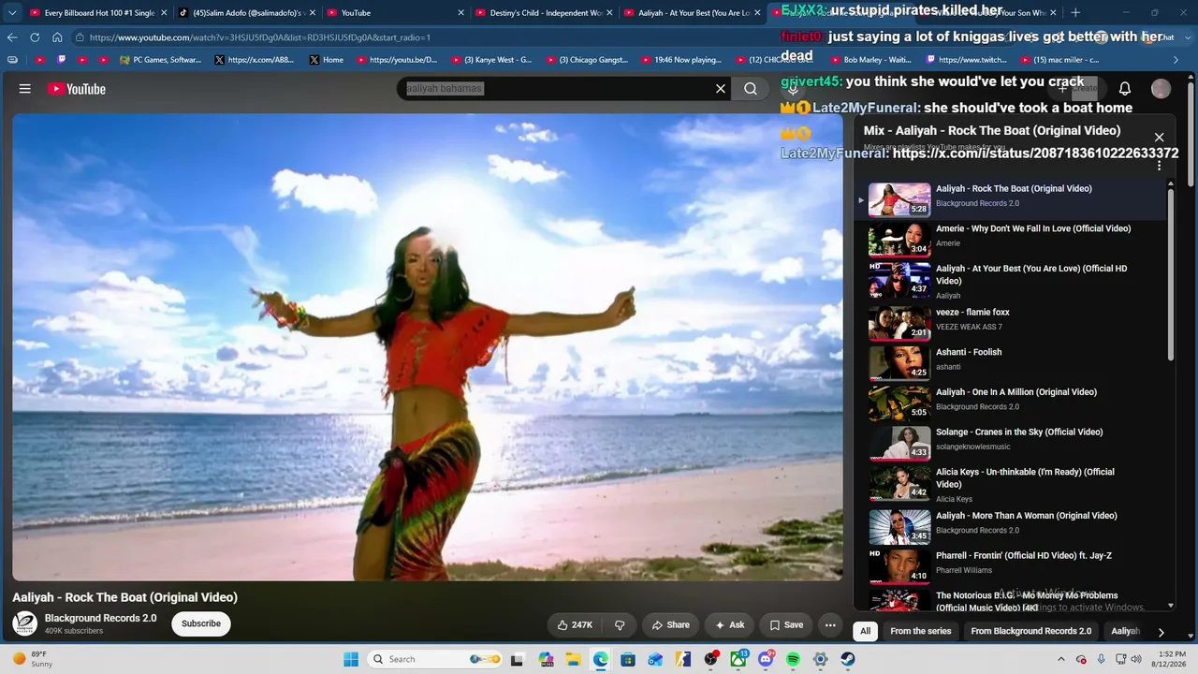Dislike the Rock The Boat video
The image size is (1198, 674).
pos(620,624)
